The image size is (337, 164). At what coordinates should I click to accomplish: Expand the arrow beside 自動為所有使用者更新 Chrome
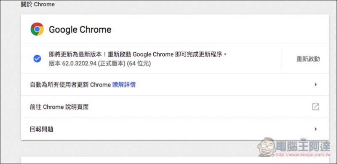click(316, 85)
